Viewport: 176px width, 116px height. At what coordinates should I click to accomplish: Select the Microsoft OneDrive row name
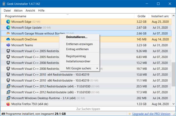pos(24,39)
